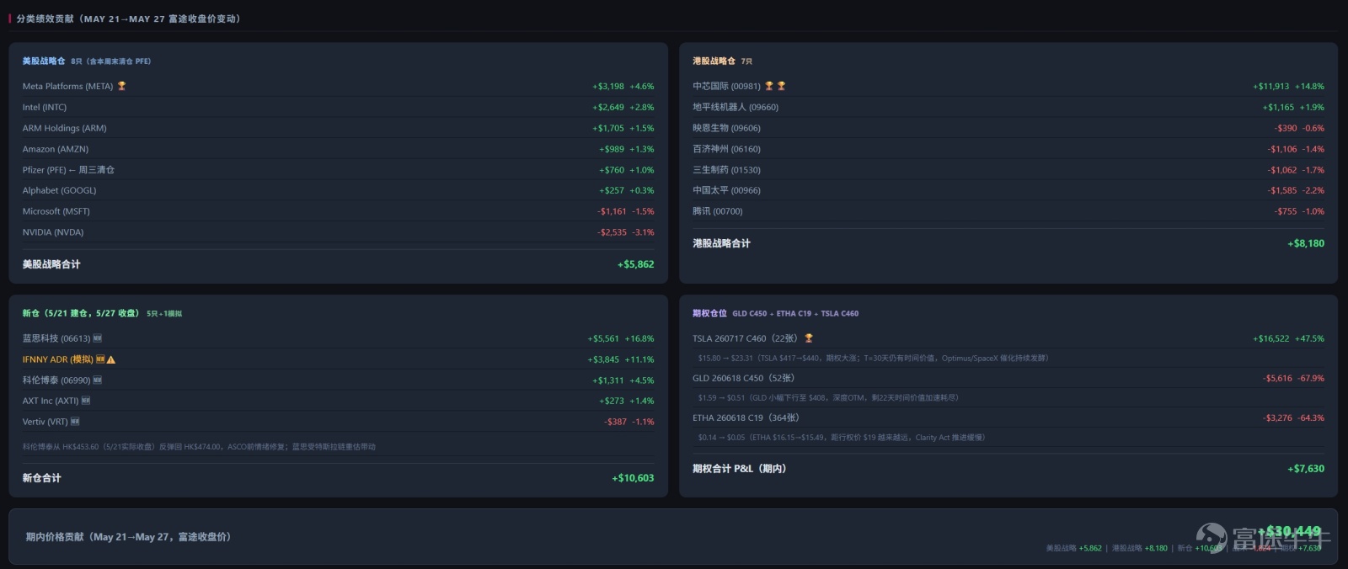Viewport: 1348px width, 569px height.
Task: Click the 期权仓位 section heading
Action: (x=709, y=313)
